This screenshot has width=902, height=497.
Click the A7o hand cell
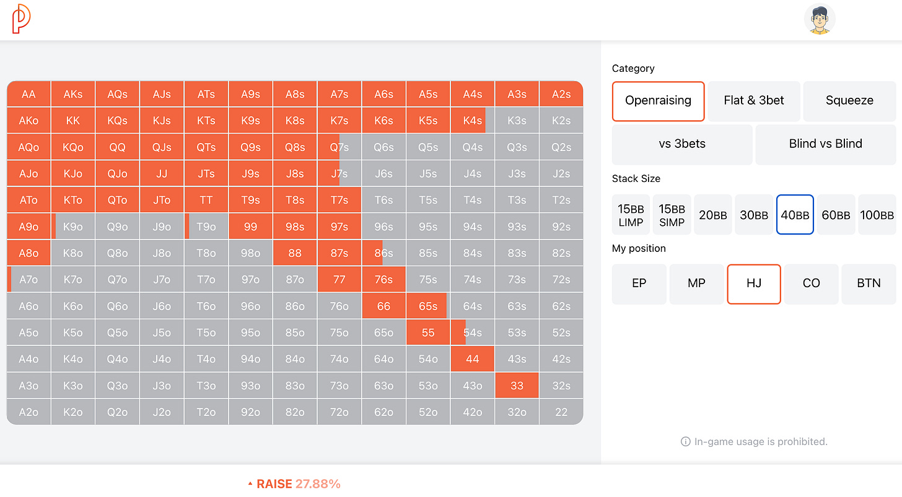(x=28, y=279)
